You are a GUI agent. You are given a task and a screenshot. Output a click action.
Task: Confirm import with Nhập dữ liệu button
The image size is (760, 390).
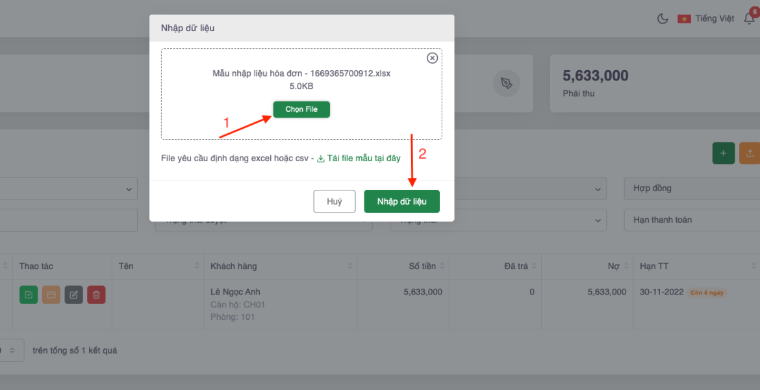[x=401, y=201]
